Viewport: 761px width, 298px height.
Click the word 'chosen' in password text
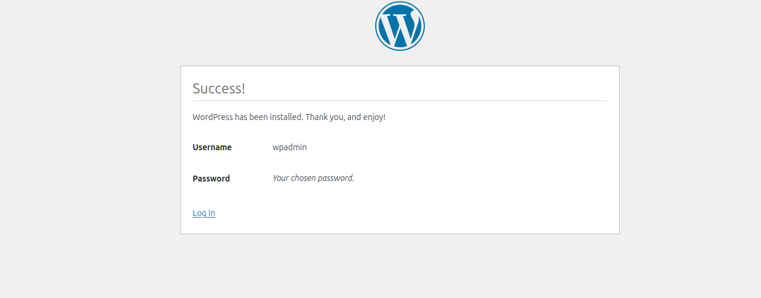[304, 178]
